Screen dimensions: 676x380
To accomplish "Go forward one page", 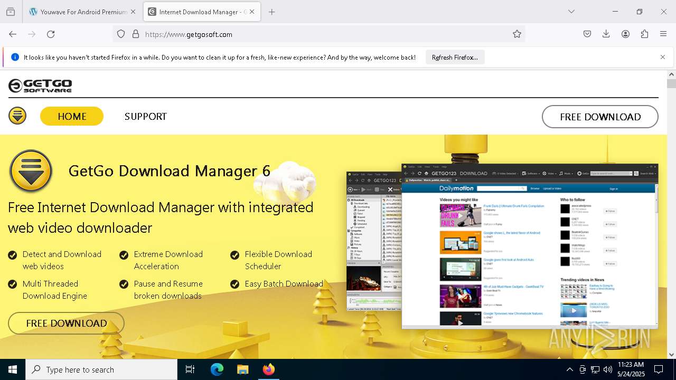I will pos(32,34).
